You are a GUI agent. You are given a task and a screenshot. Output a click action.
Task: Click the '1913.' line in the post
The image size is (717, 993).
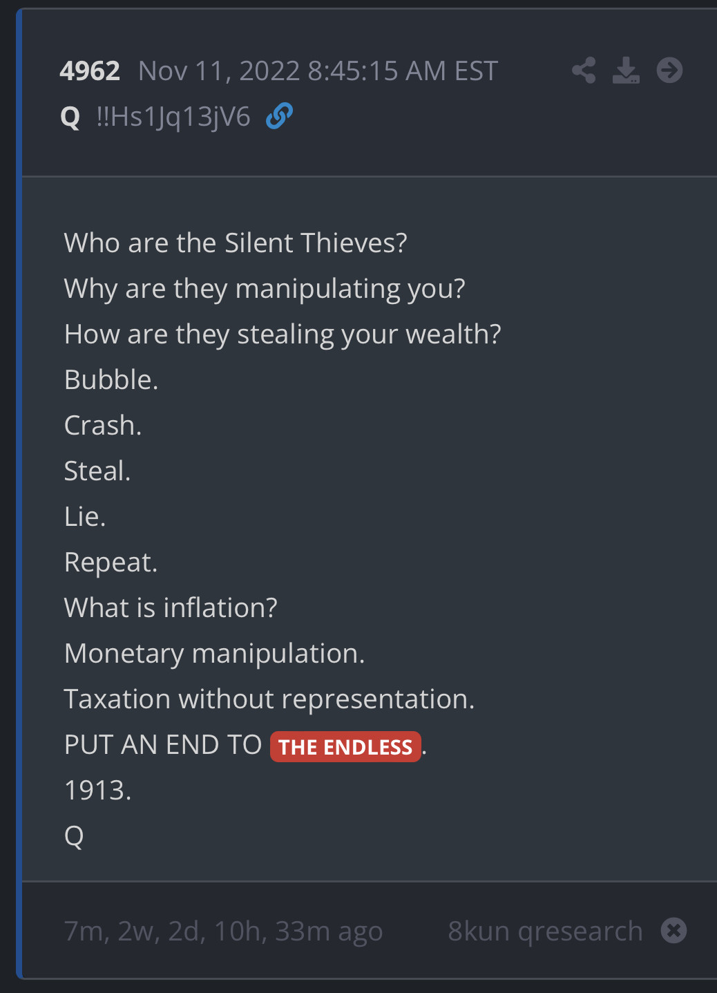point(97,791)
